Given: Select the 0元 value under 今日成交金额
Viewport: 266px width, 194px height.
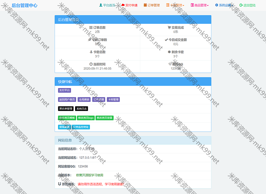Looking at the screenshot, I should (176, 44).
